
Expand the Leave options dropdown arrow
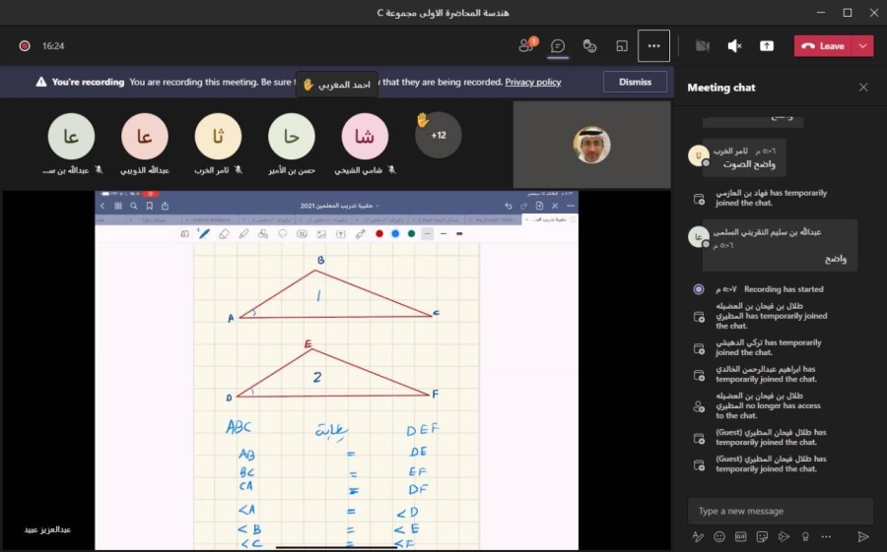863,45
